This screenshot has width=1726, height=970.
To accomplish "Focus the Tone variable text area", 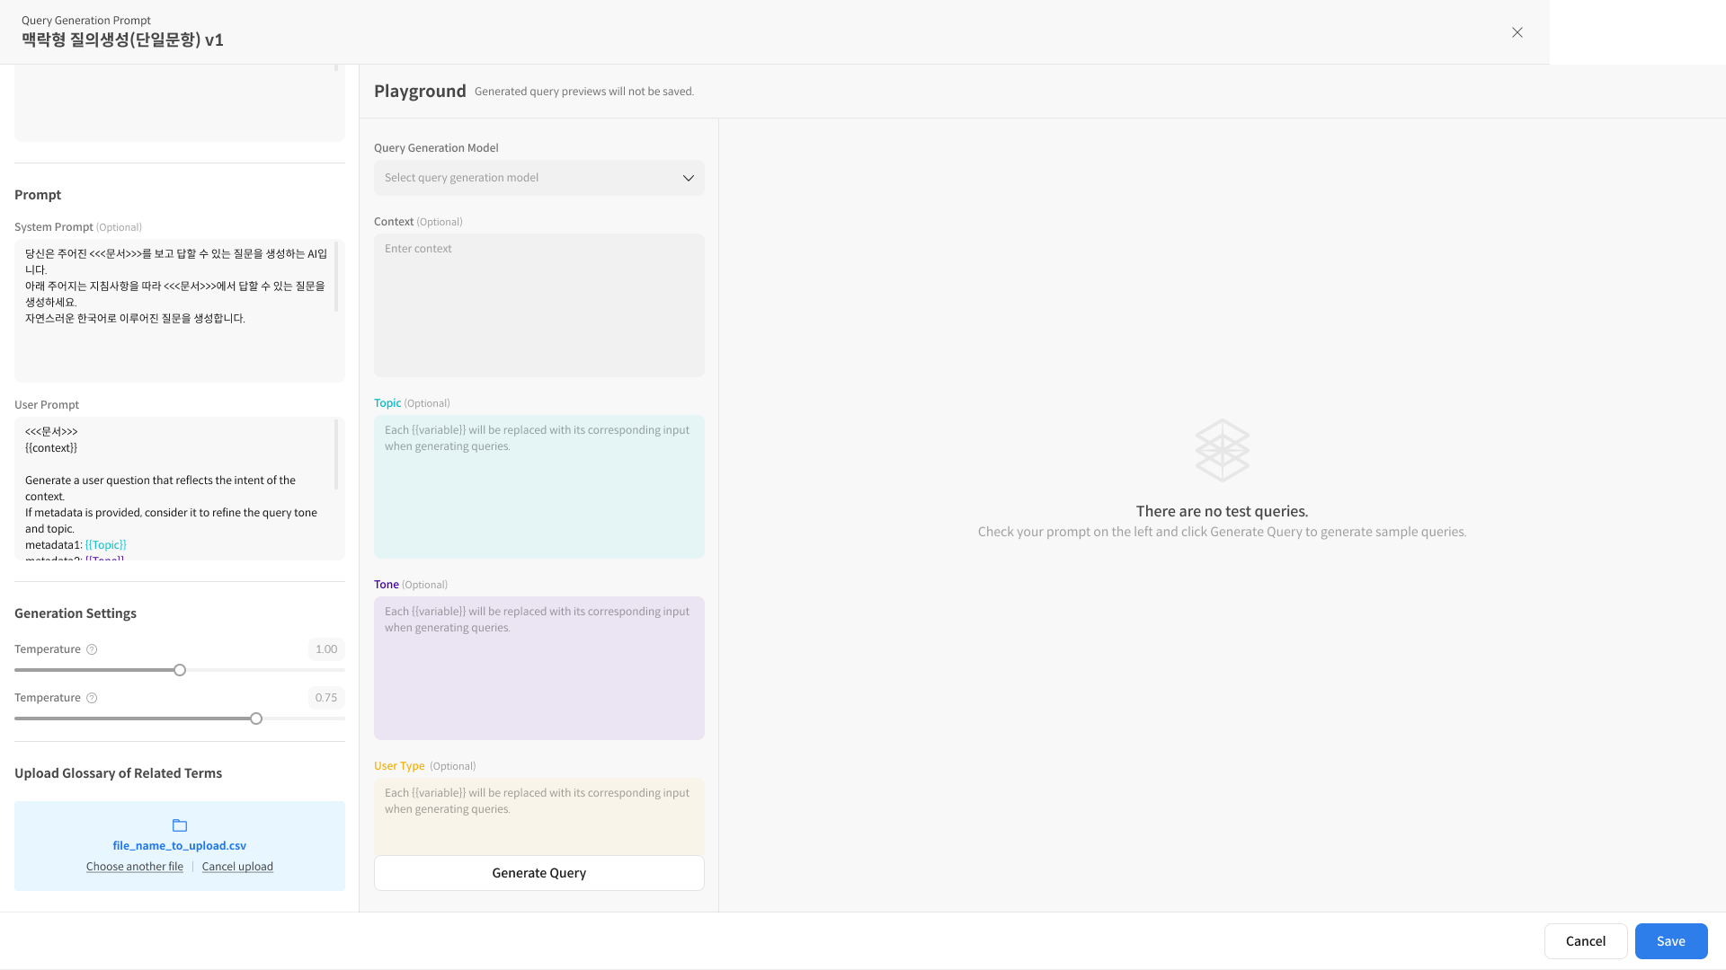I will (x=539, y=668).
